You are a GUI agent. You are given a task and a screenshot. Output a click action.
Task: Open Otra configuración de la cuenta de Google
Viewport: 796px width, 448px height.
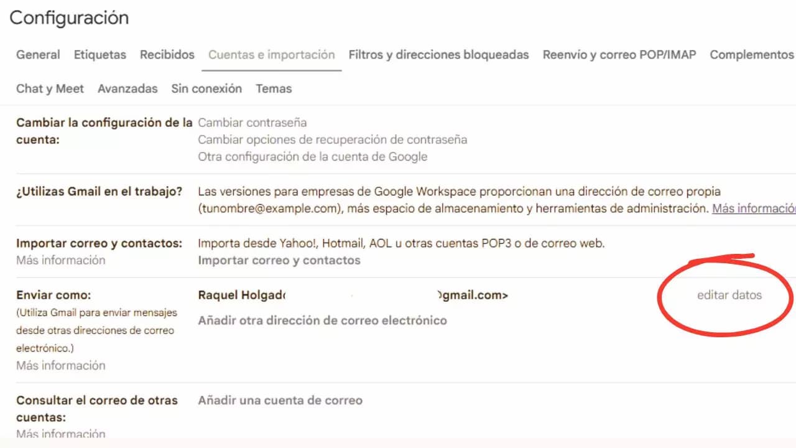click(x=312, y=156)
